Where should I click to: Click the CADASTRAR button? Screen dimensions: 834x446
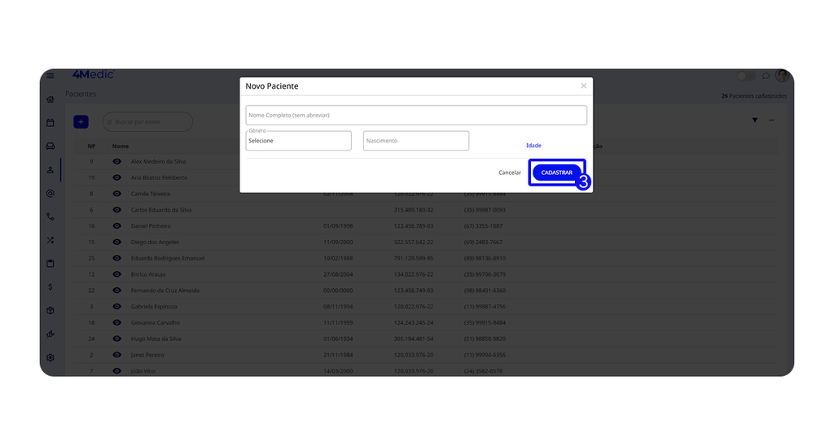click(557, 173)
